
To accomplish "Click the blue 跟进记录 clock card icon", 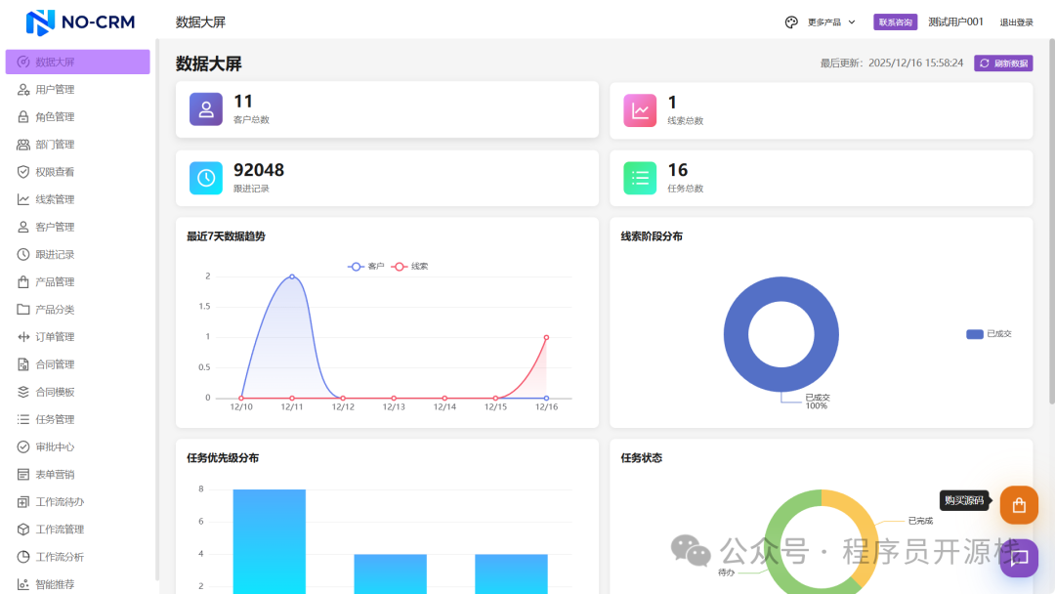I will (x=206, y=178).
